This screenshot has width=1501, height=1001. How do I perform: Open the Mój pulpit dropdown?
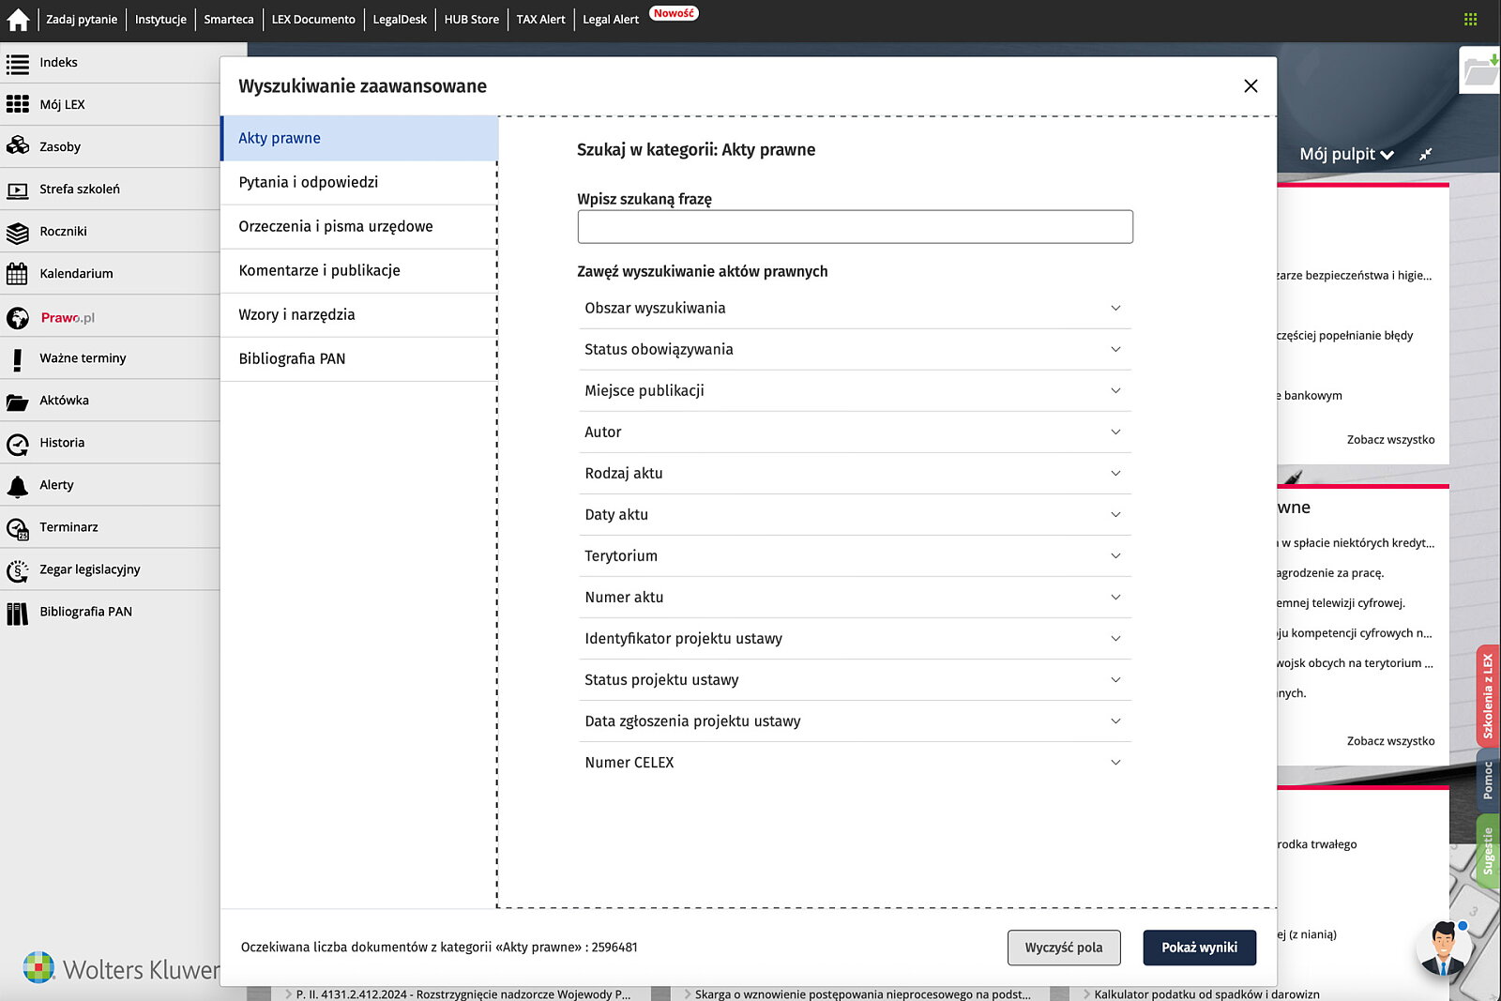tap(1346, 155)
